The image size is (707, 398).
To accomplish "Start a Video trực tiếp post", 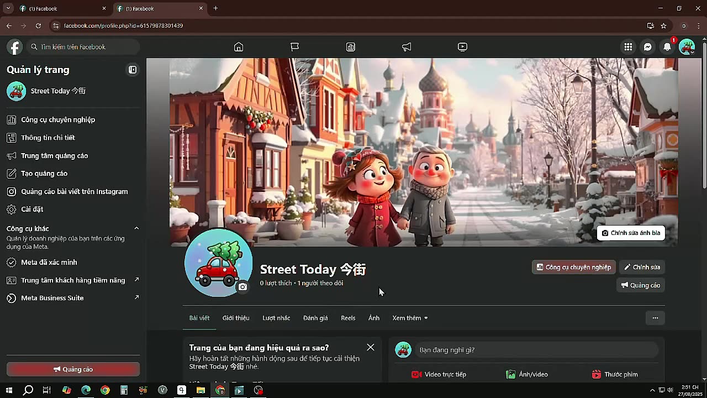I will coord(439,374).
